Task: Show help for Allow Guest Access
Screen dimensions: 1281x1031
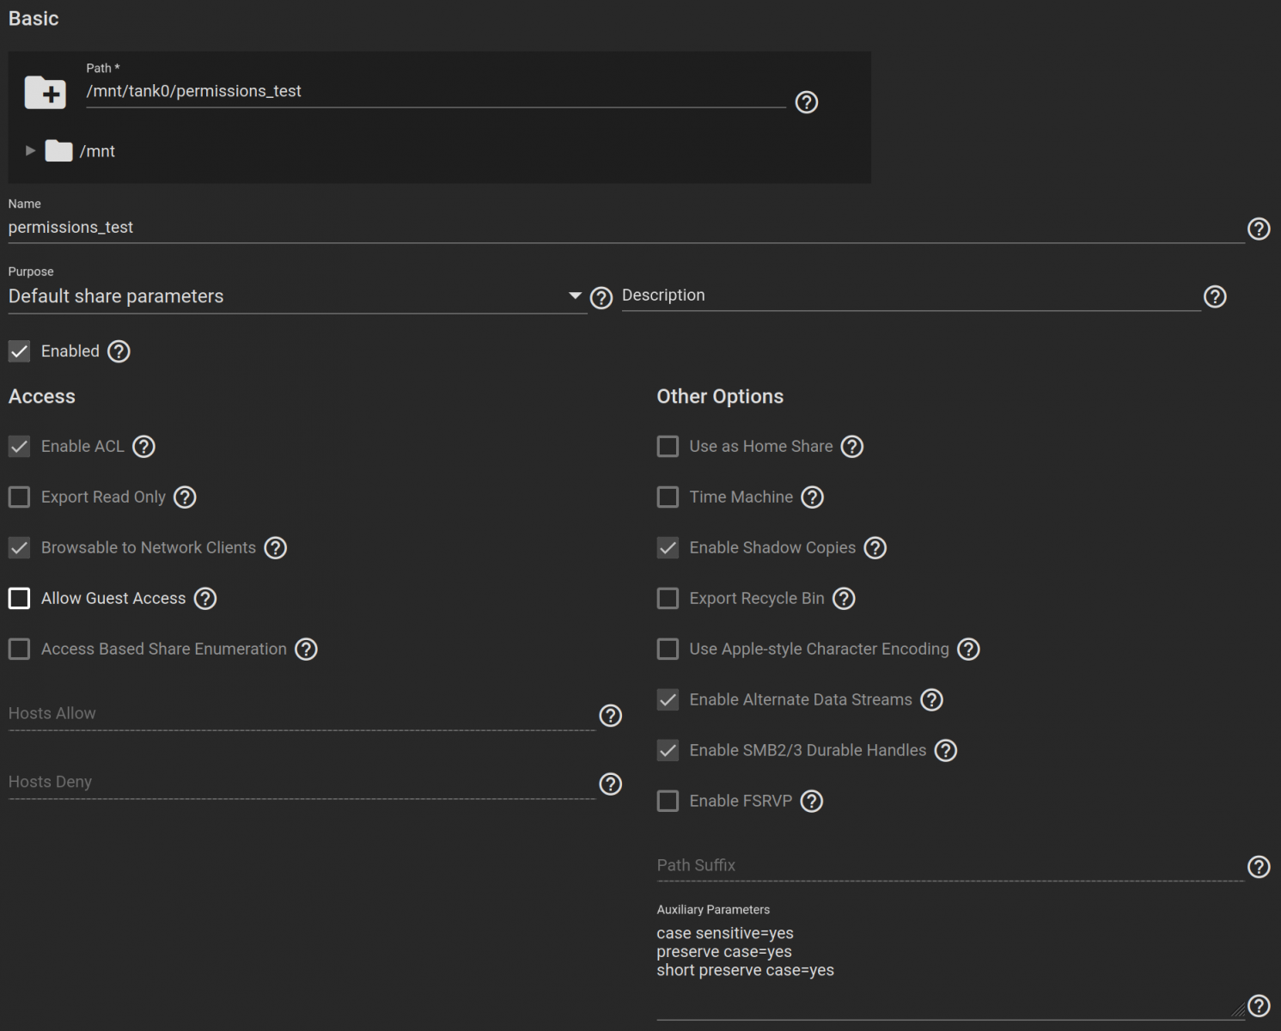Action: tap(204, 599)
